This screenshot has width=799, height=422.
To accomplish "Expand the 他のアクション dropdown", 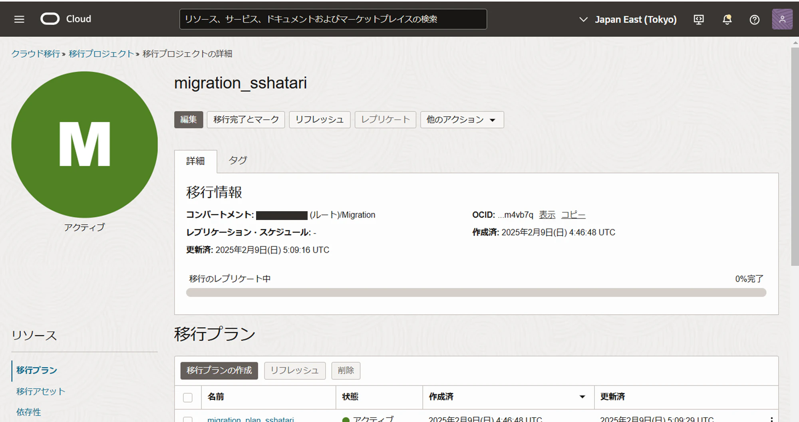I will pos(462,119).
